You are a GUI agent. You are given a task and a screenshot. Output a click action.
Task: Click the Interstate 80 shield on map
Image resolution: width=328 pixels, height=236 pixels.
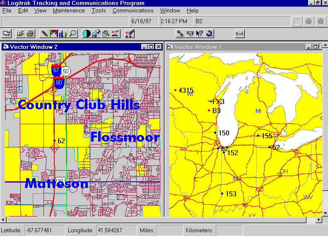(x=59, y=82)
